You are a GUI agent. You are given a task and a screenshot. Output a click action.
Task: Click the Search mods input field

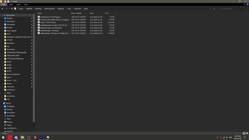coord(232,9)
